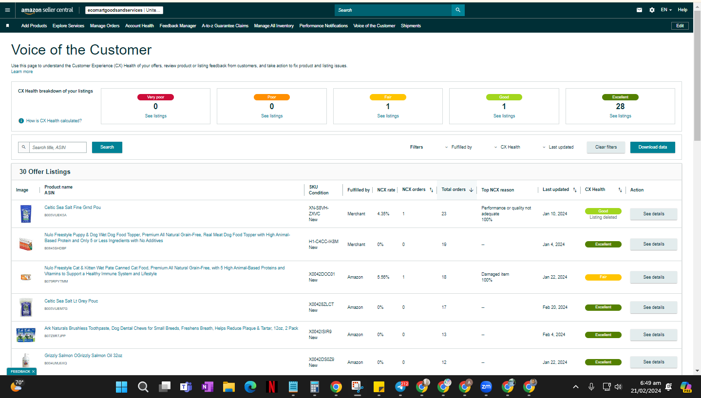Open the settings gear icon
This screenshot has width=701, height=398.
pyautogui.click(x=652, y=10)
